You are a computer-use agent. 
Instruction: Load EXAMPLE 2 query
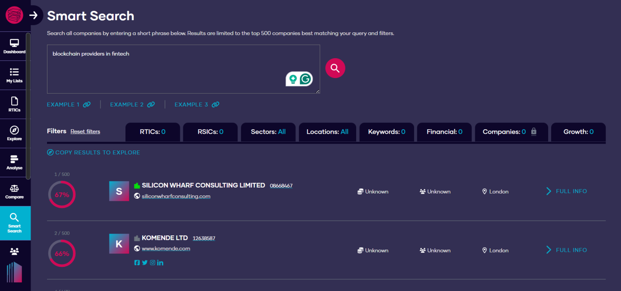pos(132,104)
